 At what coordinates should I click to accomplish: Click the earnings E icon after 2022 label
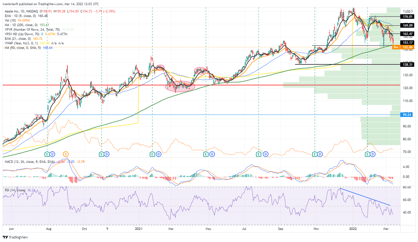367,154
